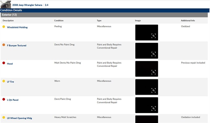Select the L Qtr Panel link
This screenshot has height=123, width=210.
click(13, 100)
